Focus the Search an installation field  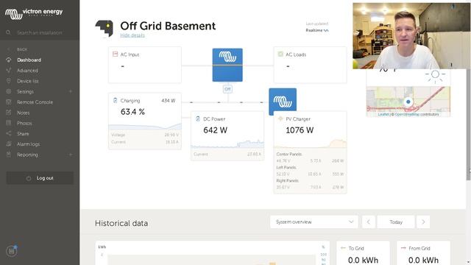(x=40, y=32)
